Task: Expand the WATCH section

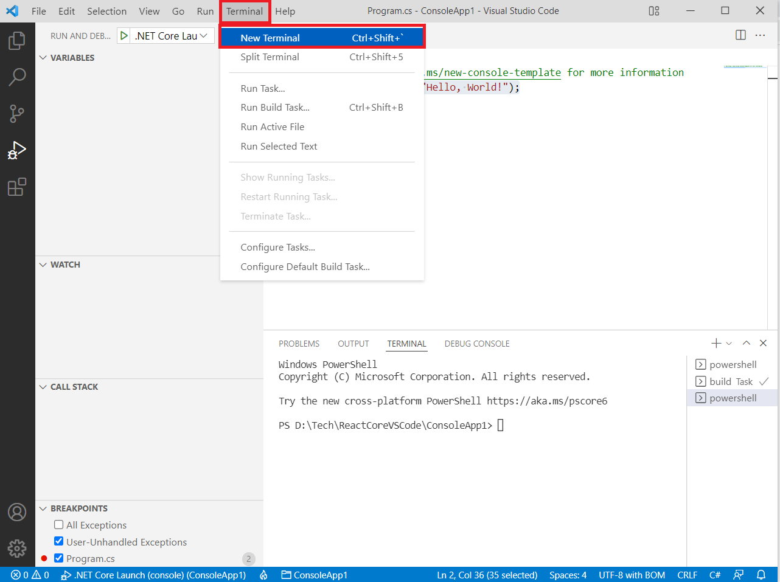Action: click(x=43, y=265)
